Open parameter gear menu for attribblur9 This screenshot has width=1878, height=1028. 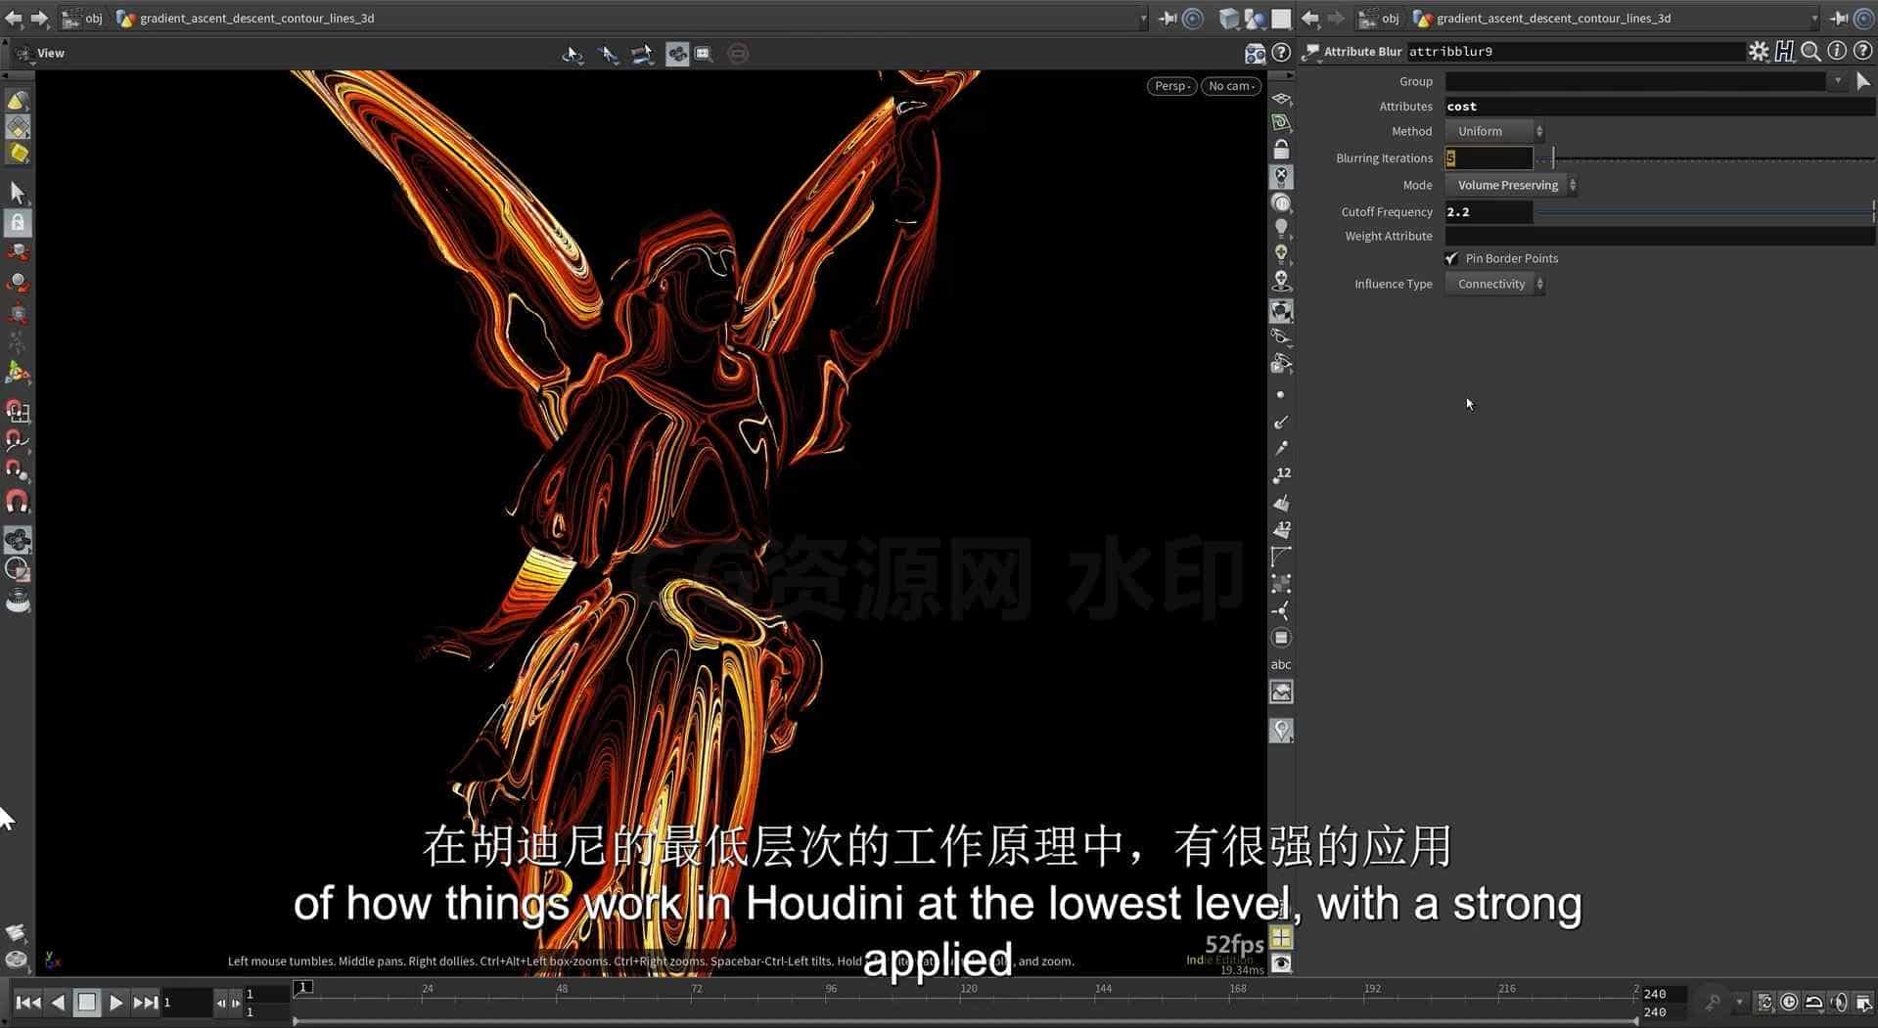(1759, 52)
